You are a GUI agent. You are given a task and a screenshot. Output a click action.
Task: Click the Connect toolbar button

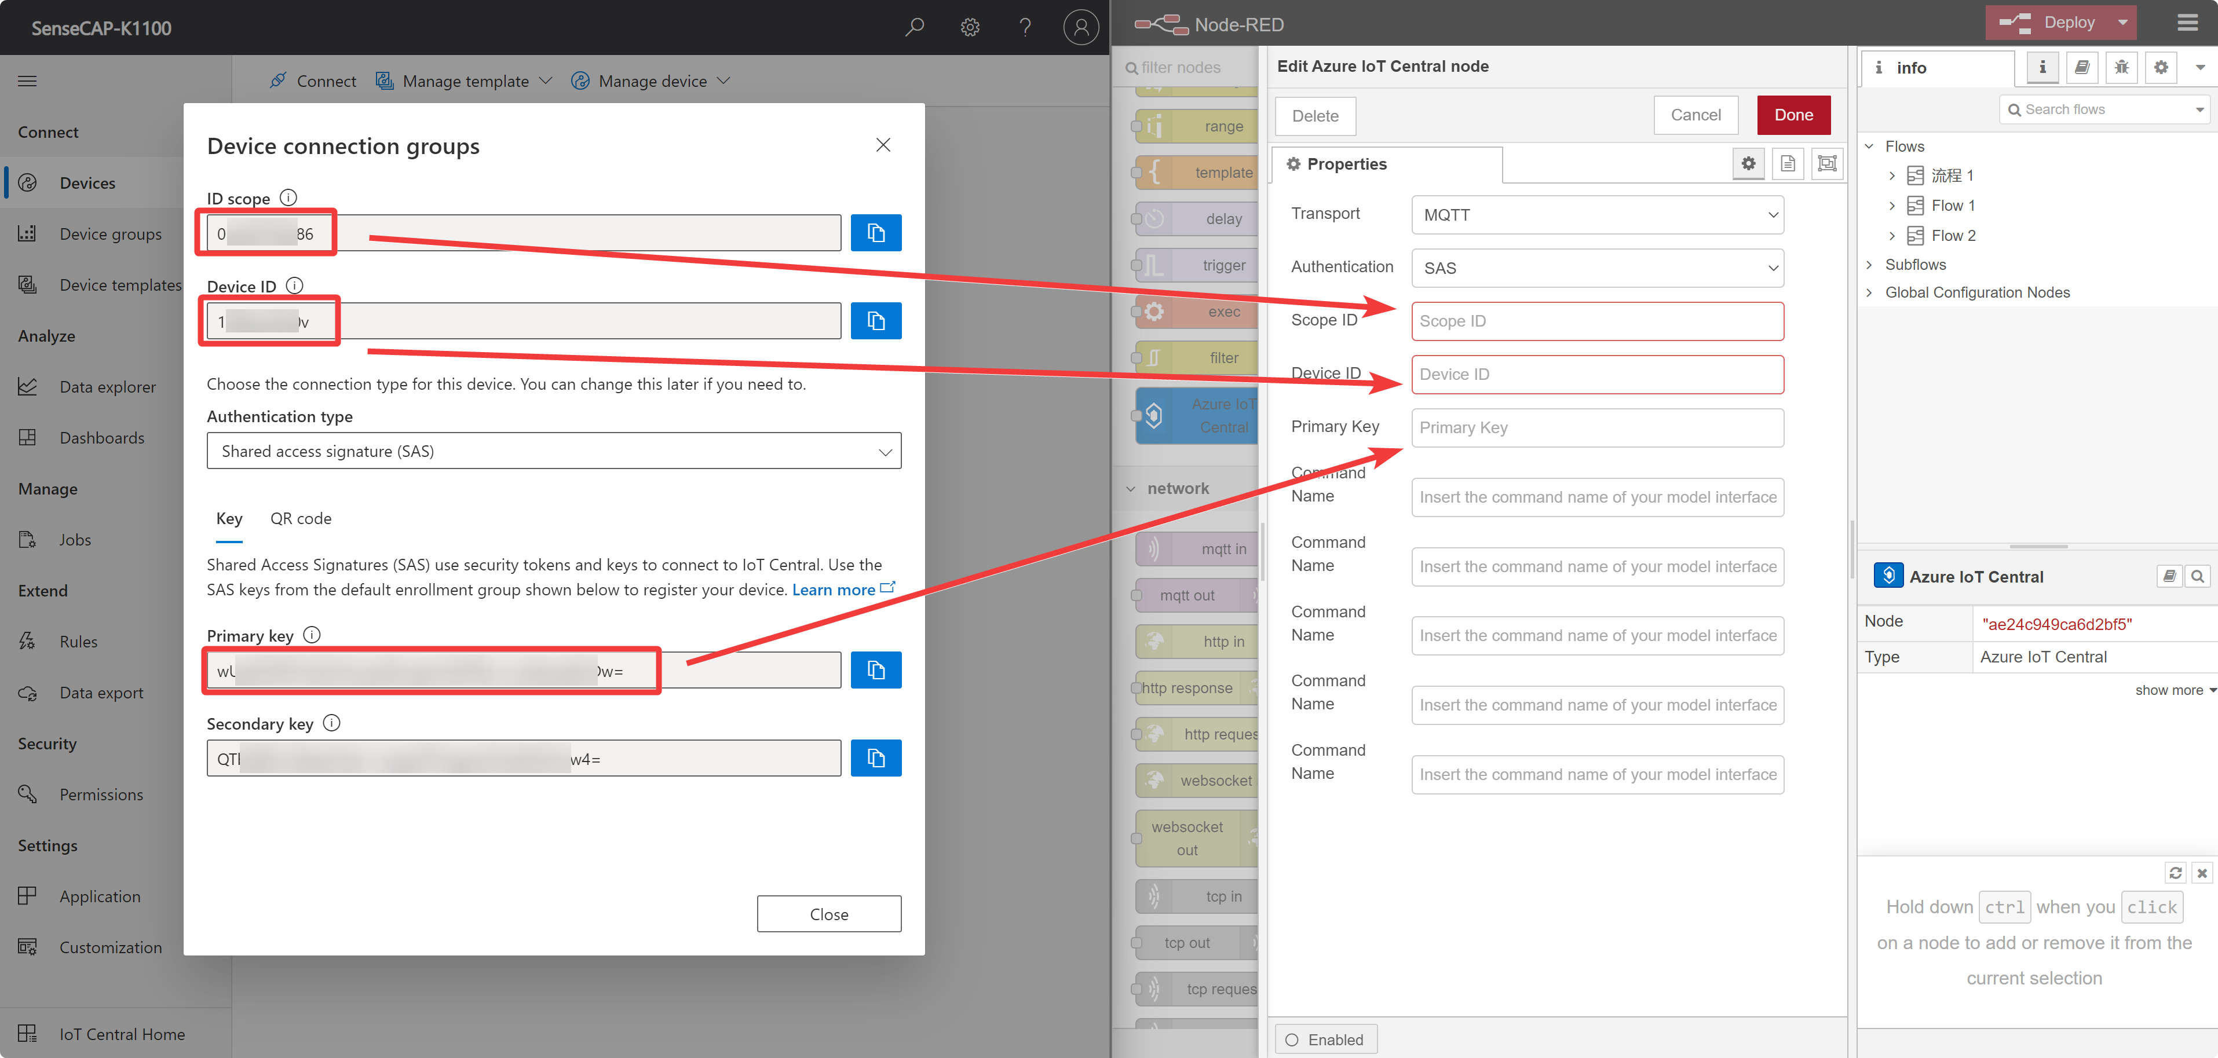tap(313, 81)
